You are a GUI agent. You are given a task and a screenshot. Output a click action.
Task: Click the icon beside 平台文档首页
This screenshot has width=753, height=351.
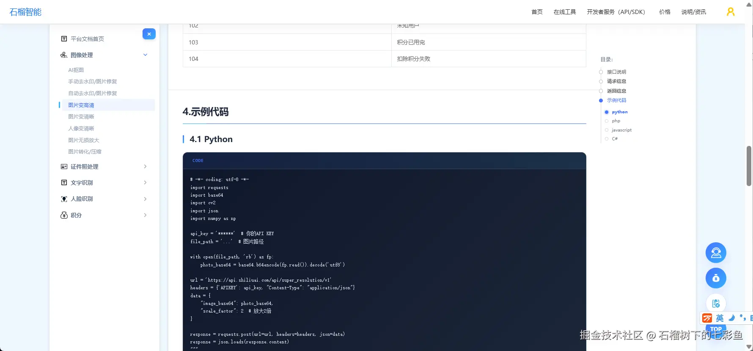64,39
